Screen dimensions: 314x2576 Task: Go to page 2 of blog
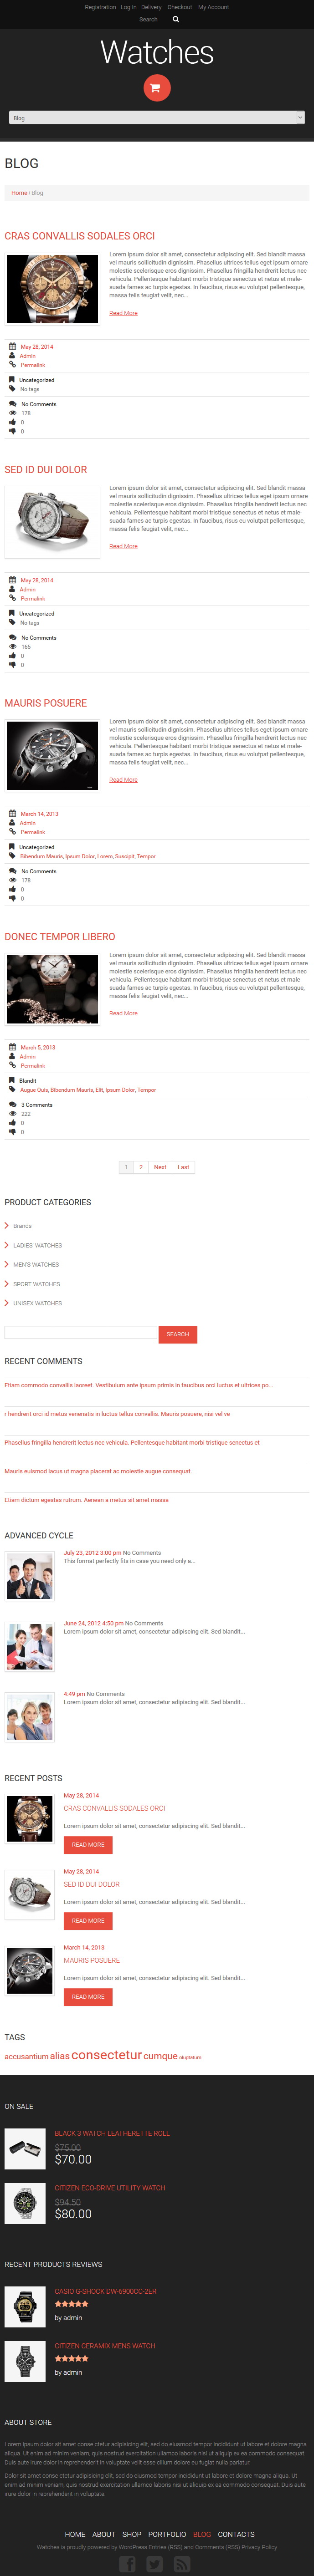141,1167
